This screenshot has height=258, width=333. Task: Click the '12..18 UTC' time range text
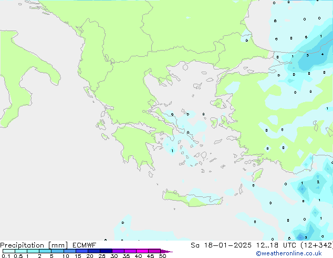(x=276, y=245)
